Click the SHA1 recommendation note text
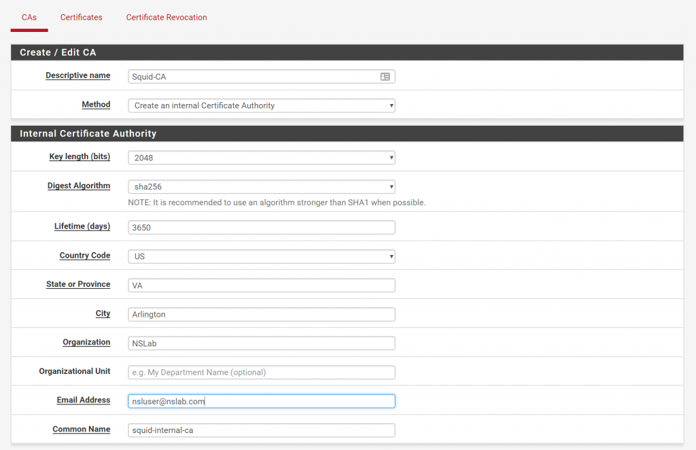The width and height of the screenshot is (696, 450). click(x=277, y=203)
